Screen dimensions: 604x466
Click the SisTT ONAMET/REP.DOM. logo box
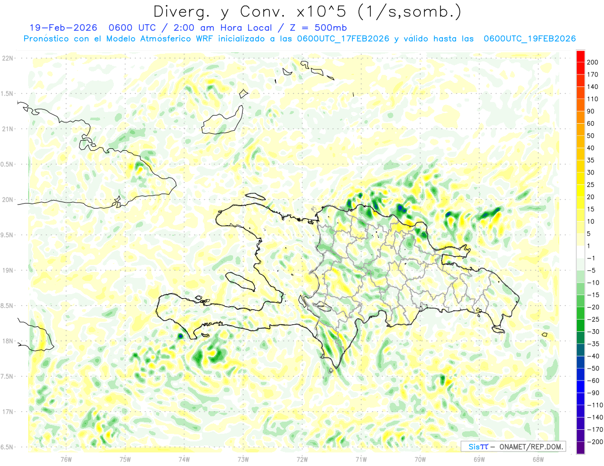pyautogui.click(x=512, y=446)
